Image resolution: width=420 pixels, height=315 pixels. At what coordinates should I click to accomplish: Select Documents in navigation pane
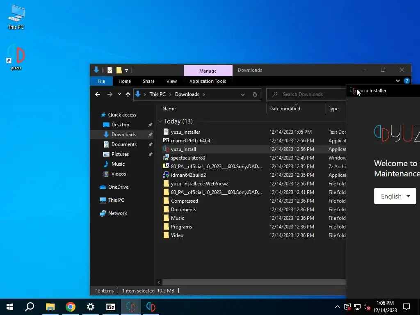[124, 144]
